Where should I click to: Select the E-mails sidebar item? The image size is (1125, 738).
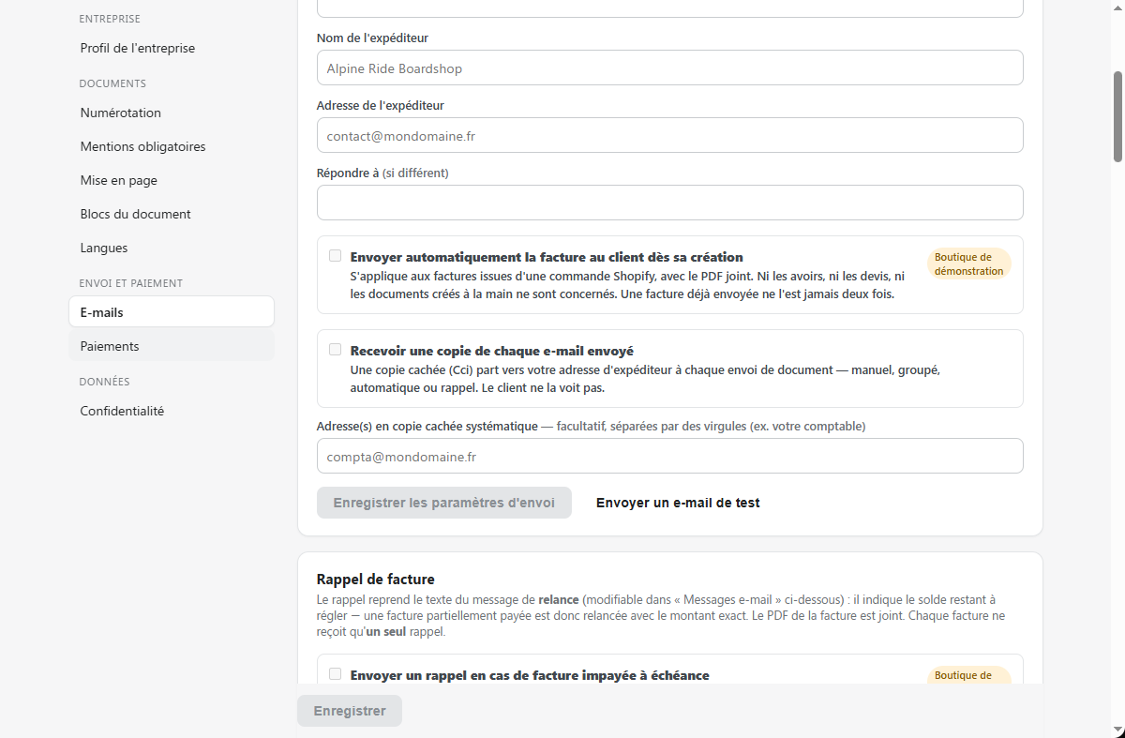click(x=172, y=312)
